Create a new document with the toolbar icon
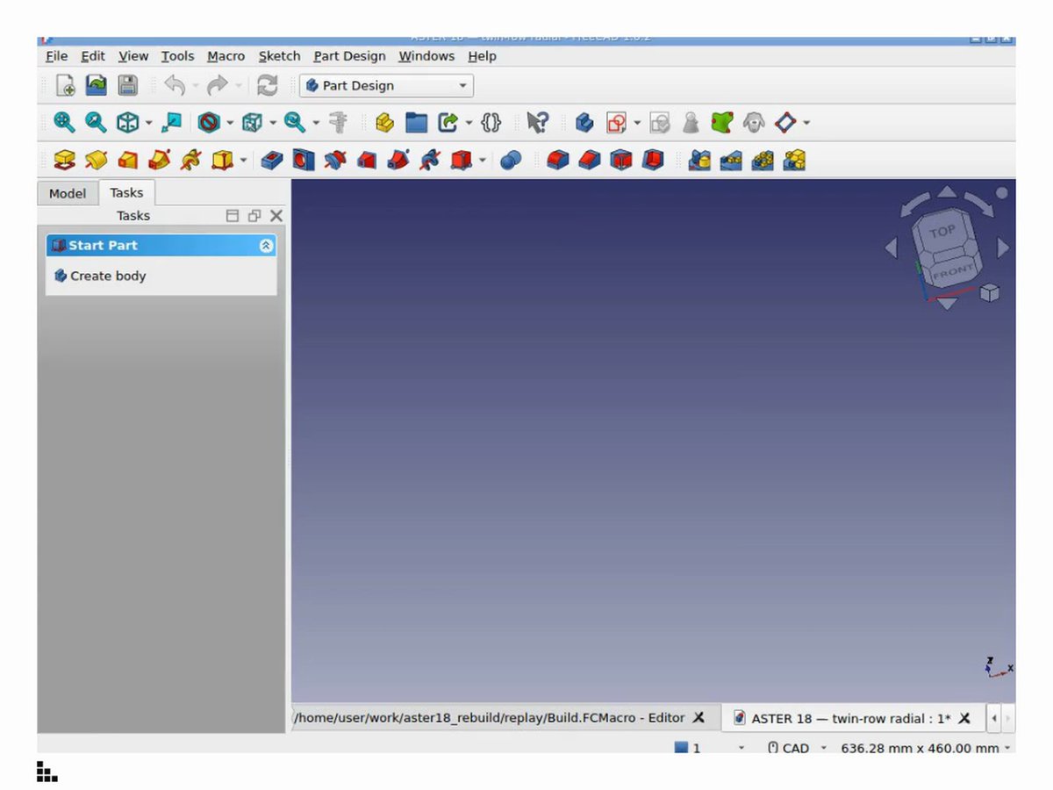This screenshot has width=1053, height=790. coord(65,85)
